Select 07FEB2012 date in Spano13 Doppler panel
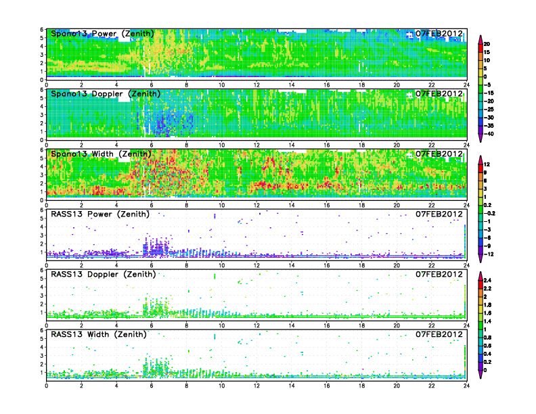 (439, 94)
